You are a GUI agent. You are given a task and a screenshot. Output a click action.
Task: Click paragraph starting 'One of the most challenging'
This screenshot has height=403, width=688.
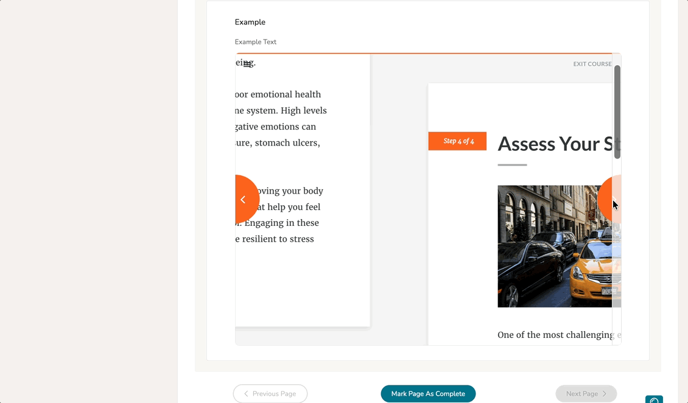(554, 335)
